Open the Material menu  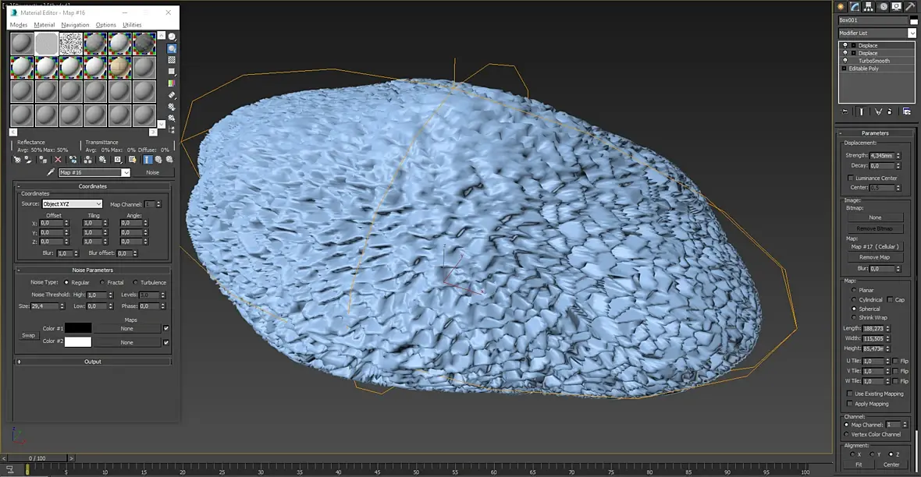(44, 25)
